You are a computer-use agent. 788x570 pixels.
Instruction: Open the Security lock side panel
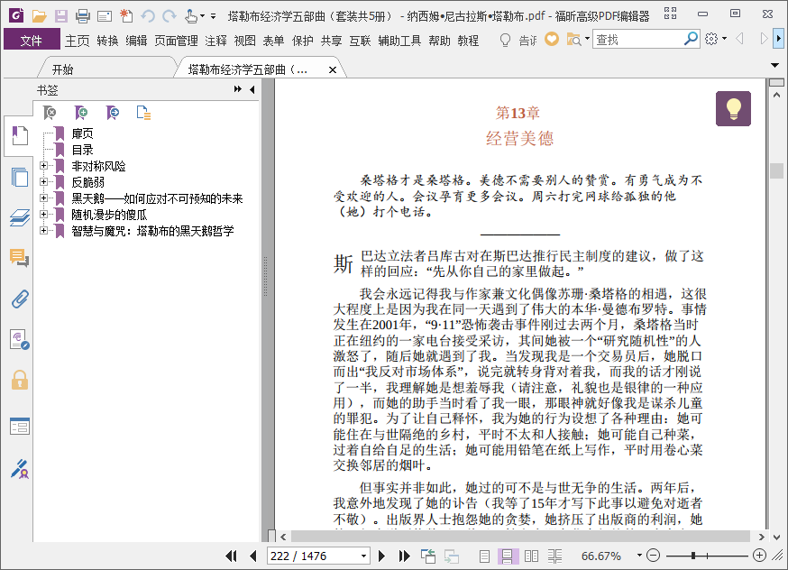[x=20, y=380]
